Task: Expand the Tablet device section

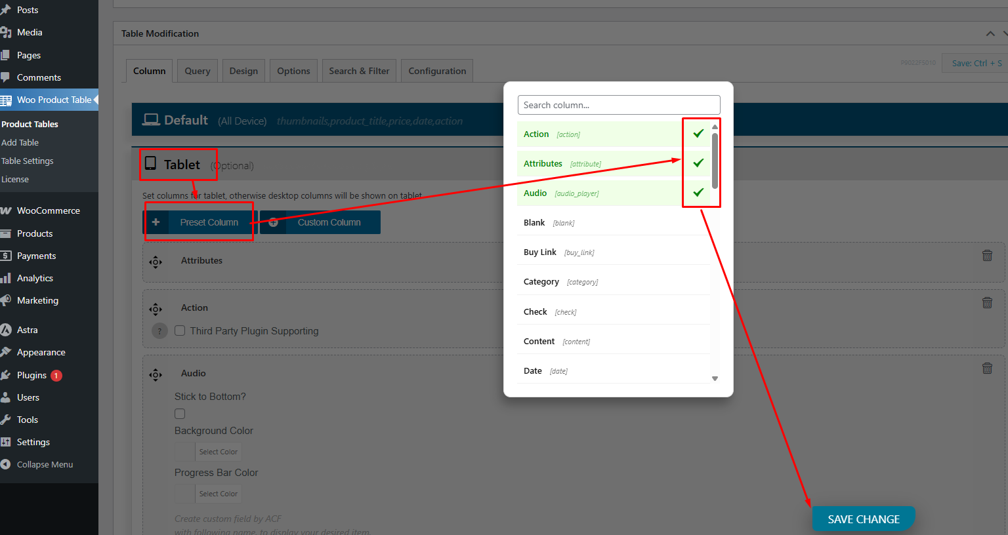Action: 570,165
